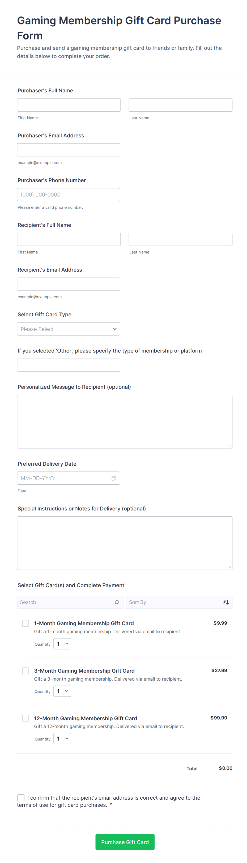Focus the purchaser's First Name field
This screenshot has height=863, width=247.
point(69,105)
